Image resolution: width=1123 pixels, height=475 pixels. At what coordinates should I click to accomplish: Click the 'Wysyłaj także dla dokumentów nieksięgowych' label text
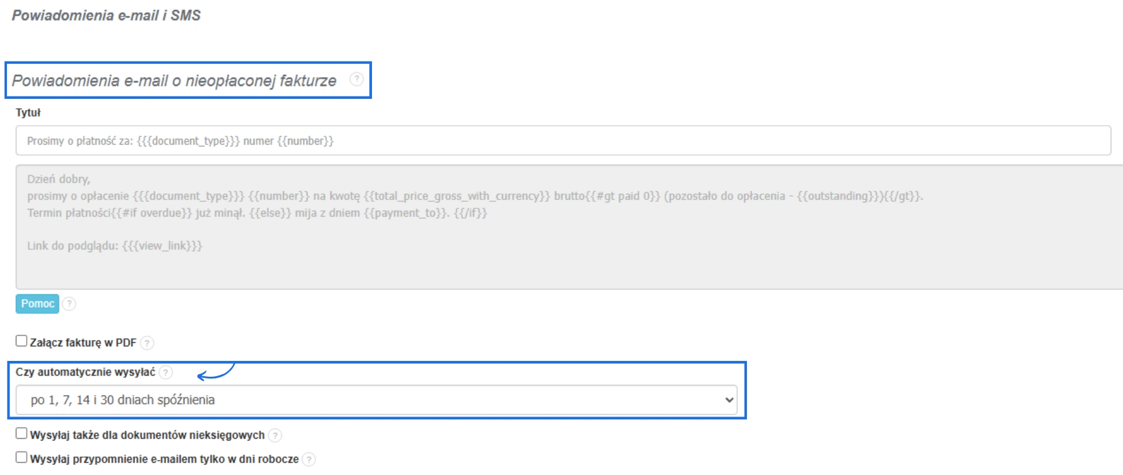(x=147, y=435)
